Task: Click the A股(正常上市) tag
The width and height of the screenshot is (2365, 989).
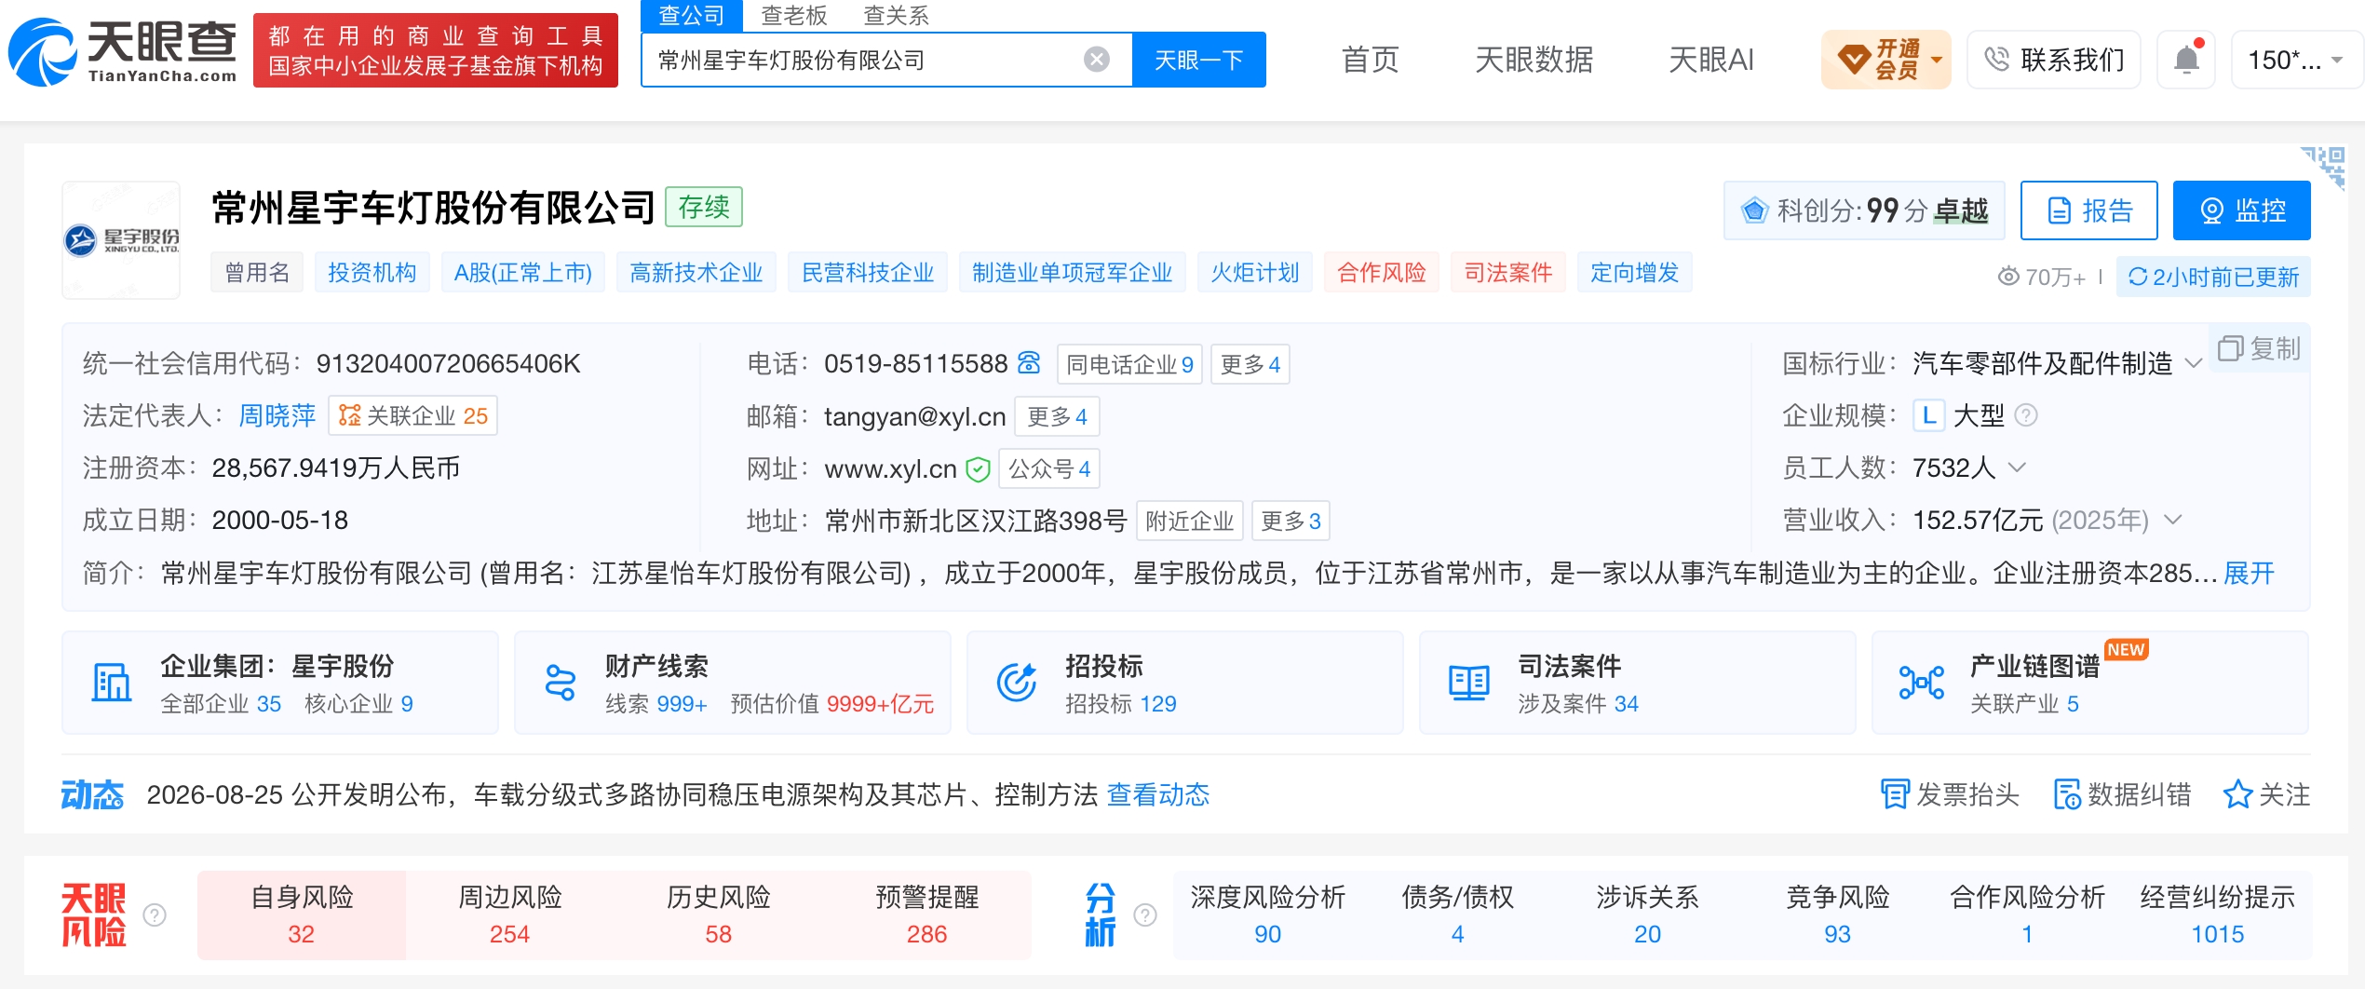Action: [523, 272]
